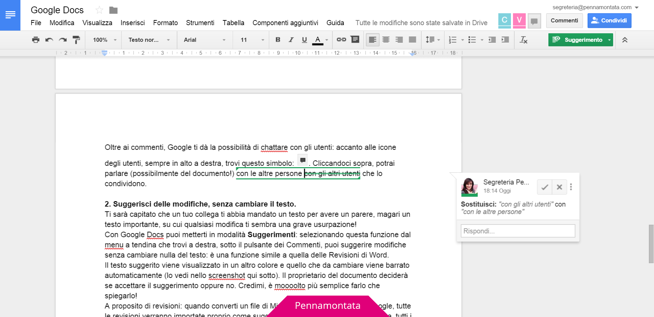This screenshot has width=654, height=317.
Task: Enable justified text alignment
Action: click(x=412, y=40)
